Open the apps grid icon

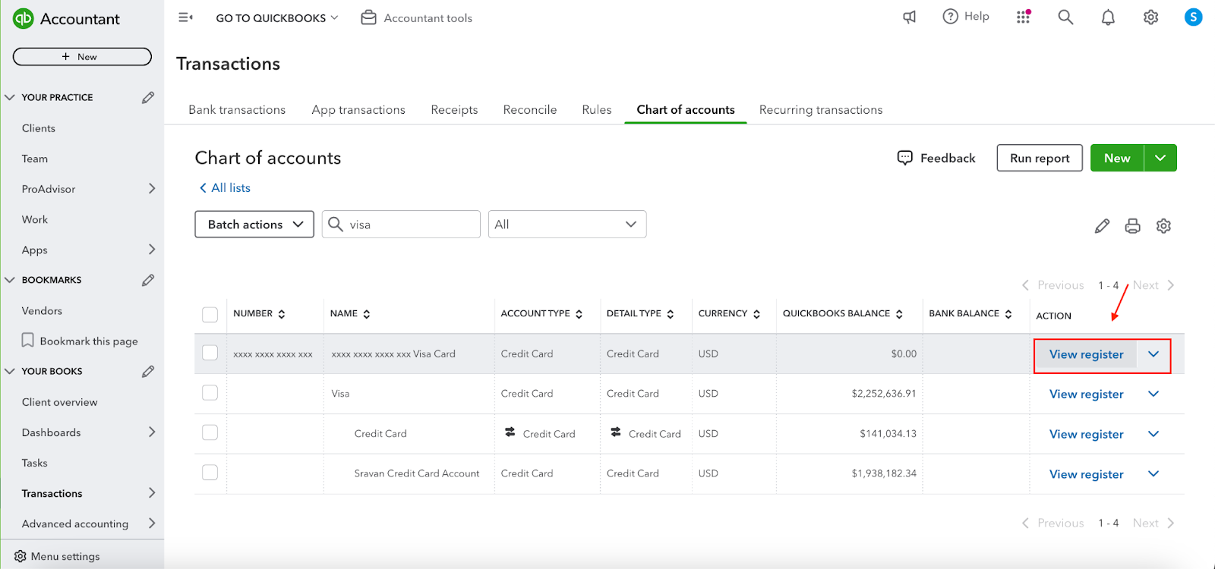pyautogui.click(x=1024, y=17)
